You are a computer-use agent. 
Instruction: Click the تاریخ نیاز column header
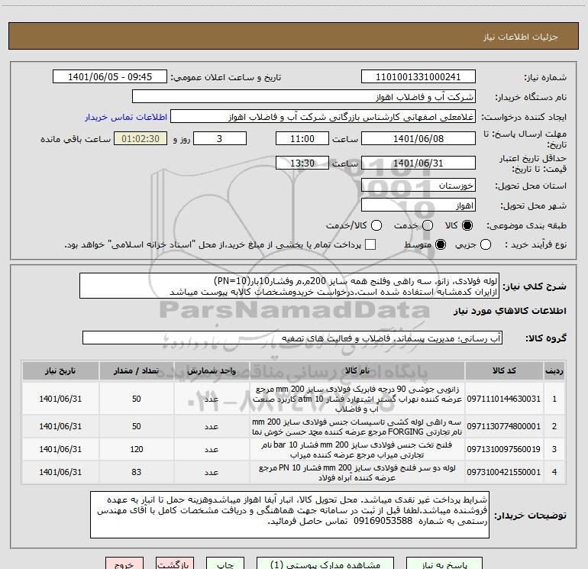click(60, 370)
